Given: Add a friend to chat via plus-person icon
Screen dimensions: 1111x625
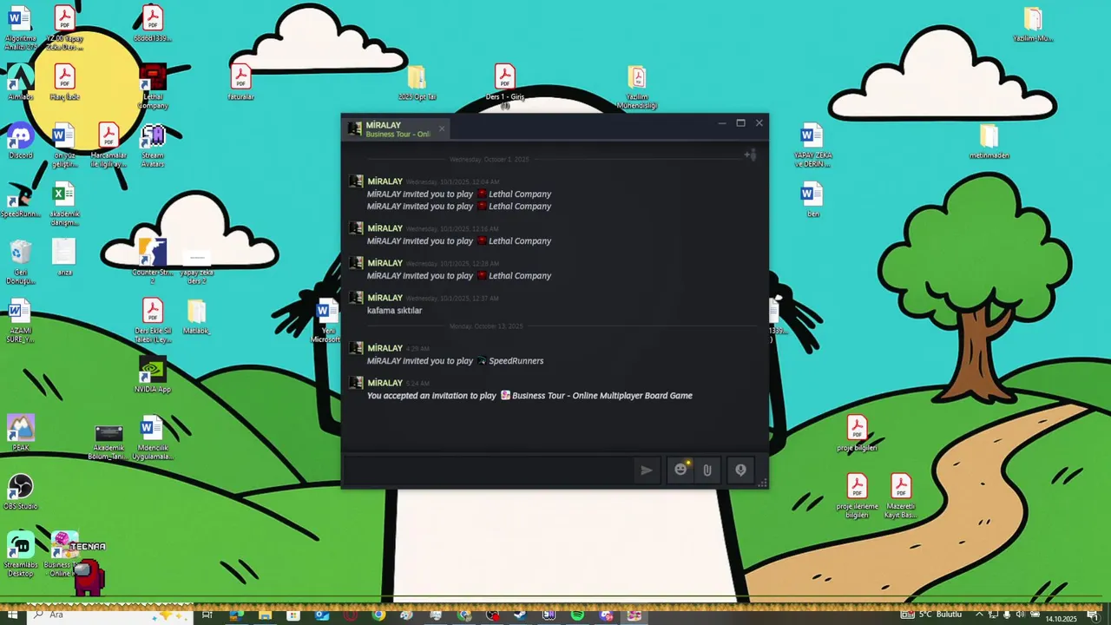Looking at the screenshot, I should (751, 155).
